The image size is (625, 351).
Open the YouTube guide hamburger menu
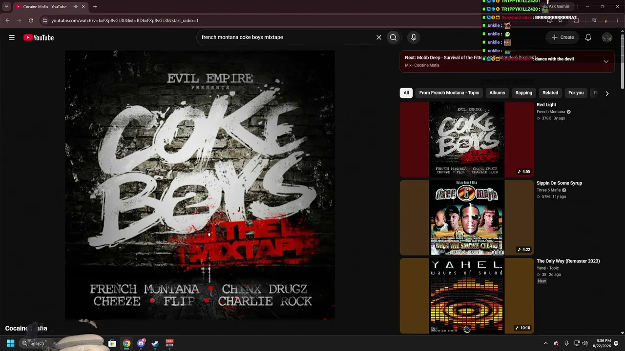(12, 38)
